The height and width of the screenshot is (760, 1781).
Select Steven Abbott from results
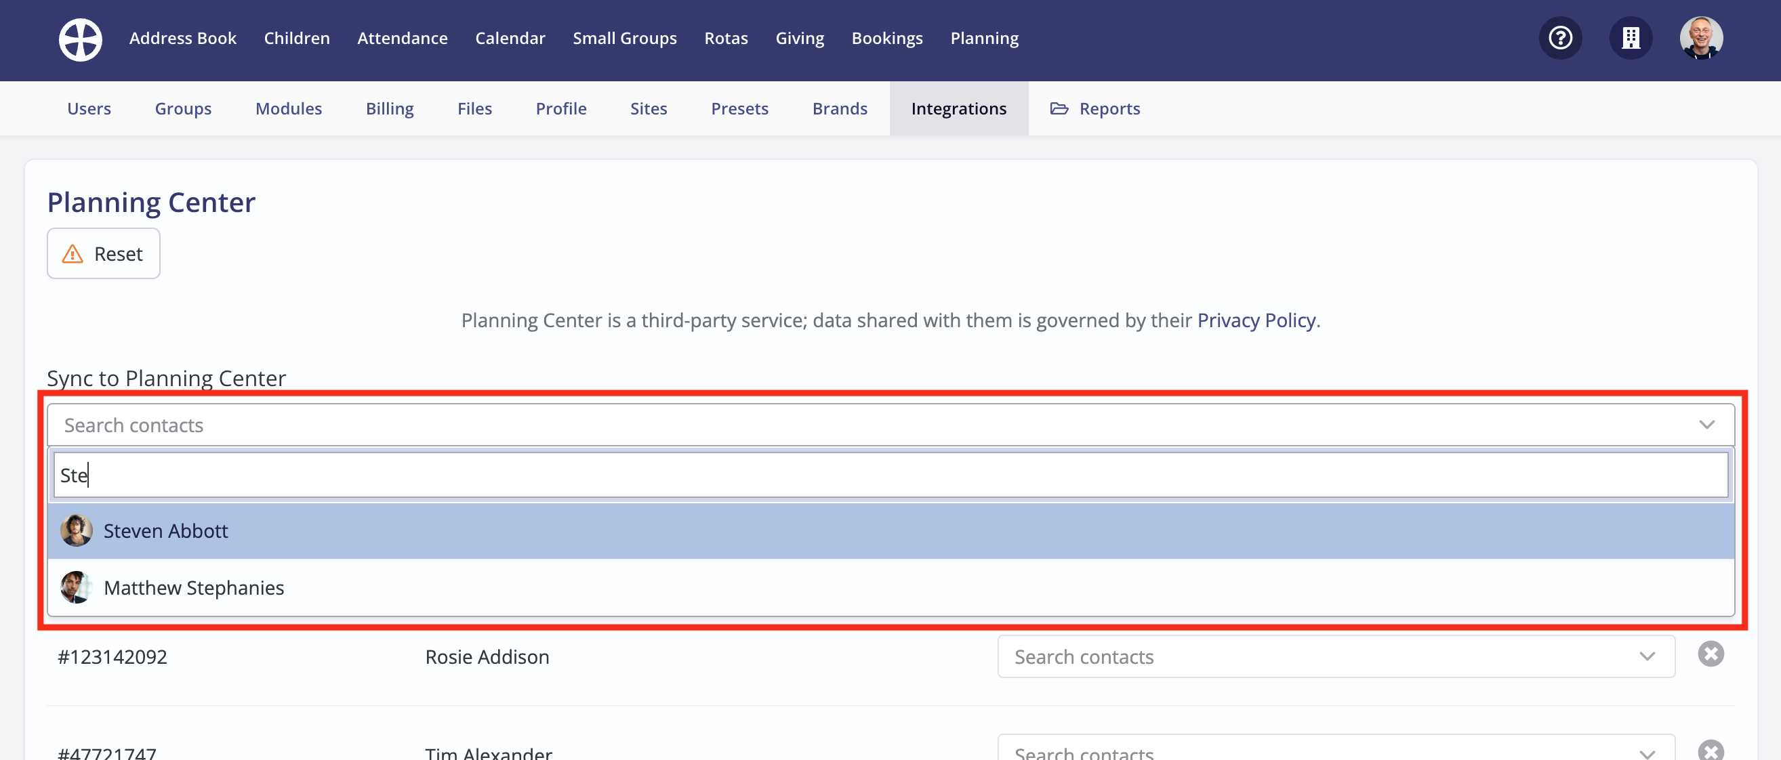[890, 530]
